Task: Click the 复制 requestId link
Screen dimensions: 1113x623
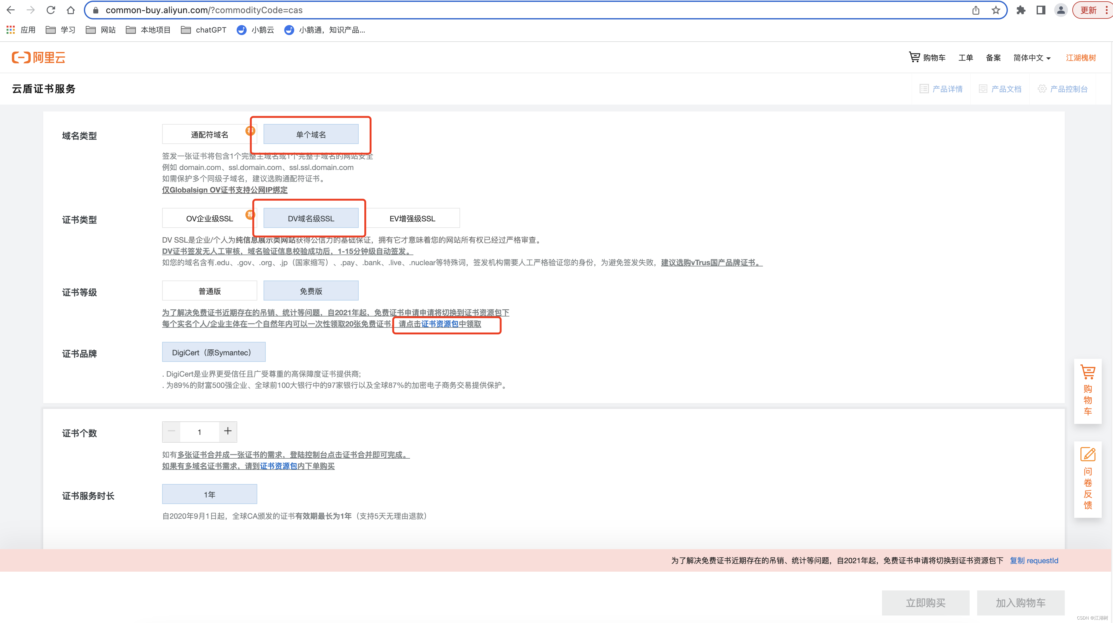Action: 1033,560
